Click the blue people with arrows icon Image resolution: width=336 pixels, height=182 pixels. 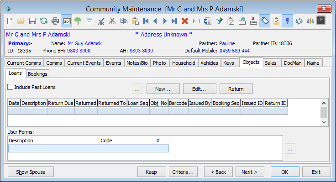[x=299, y=21]
